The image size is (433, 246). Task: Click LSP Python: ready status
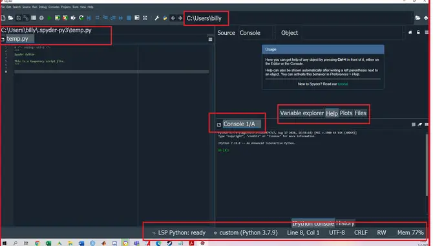click(x=182, y=232)
